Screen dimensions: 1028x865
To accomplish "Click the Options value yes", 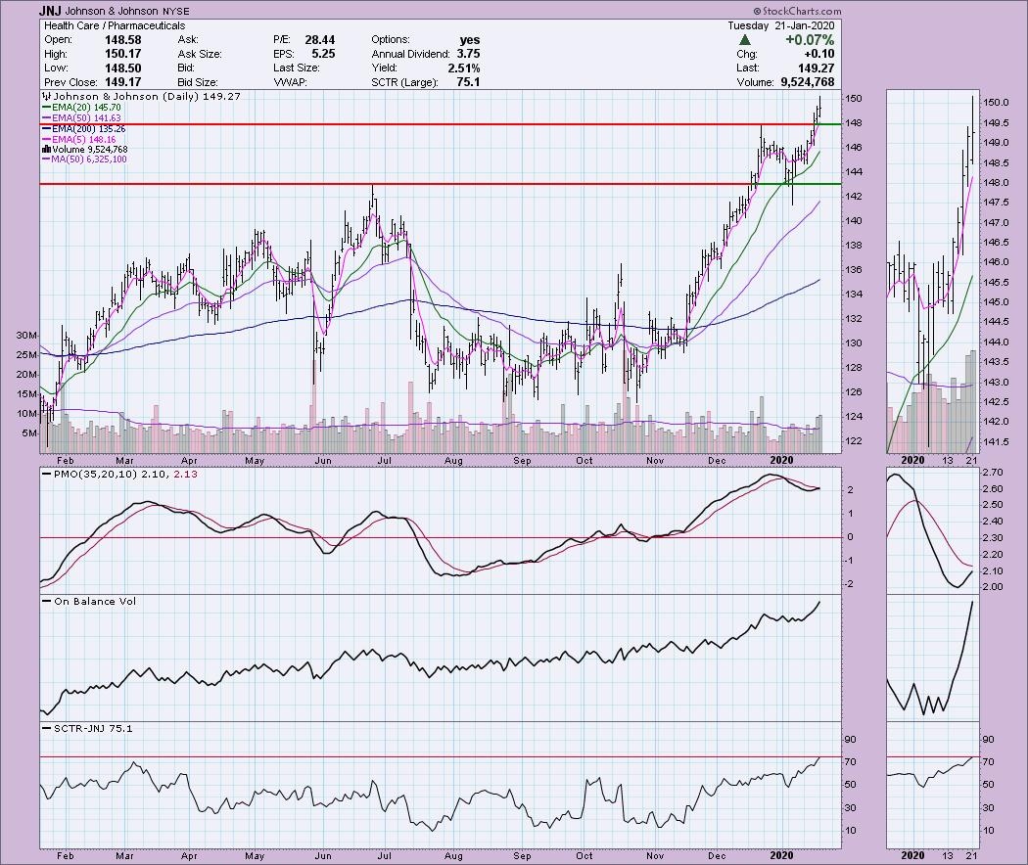I will click(x=469, y=40).
